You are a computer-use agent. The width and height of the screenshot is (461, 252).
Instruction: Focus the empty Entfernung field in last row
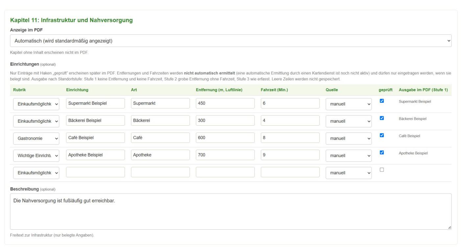pyautogui.click(x=225, y=172)
